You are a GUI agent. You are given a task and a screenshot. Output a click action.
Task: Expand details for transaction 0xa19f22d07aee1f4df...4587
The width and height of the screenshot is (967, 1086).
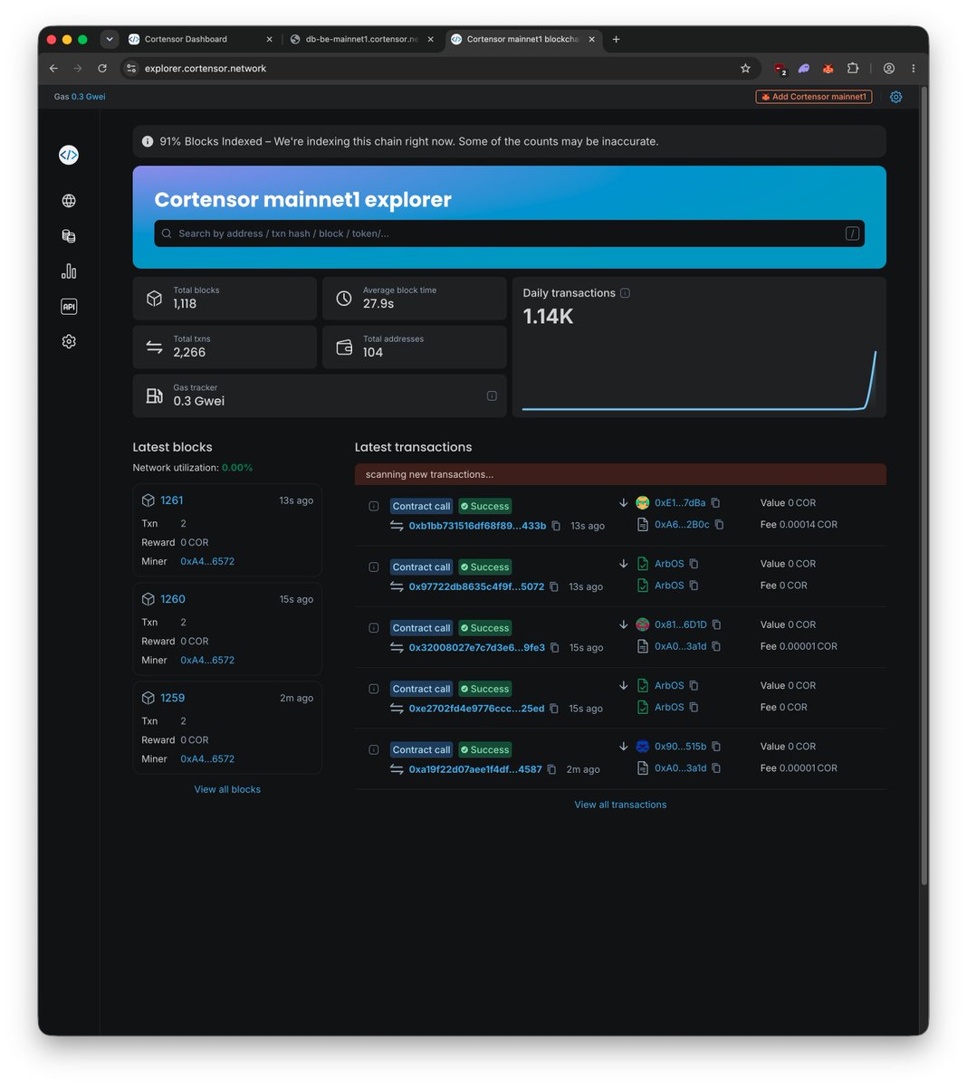coord(374,750)
